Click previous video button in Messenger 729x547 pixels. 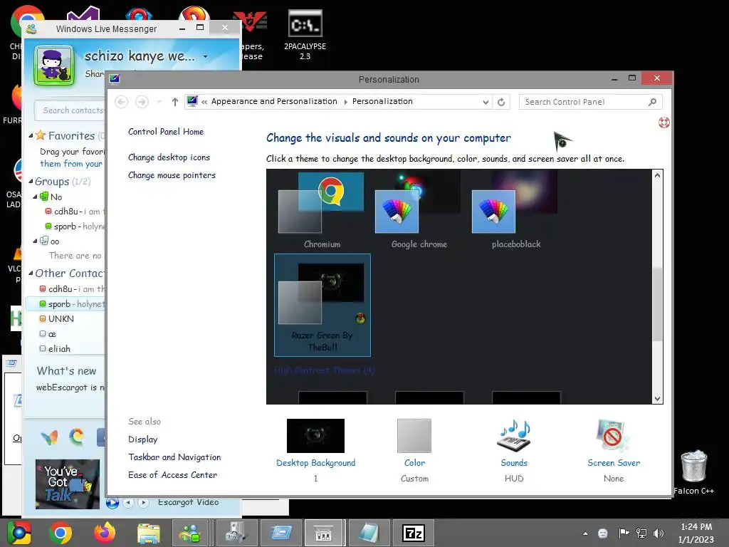(128, 502)
